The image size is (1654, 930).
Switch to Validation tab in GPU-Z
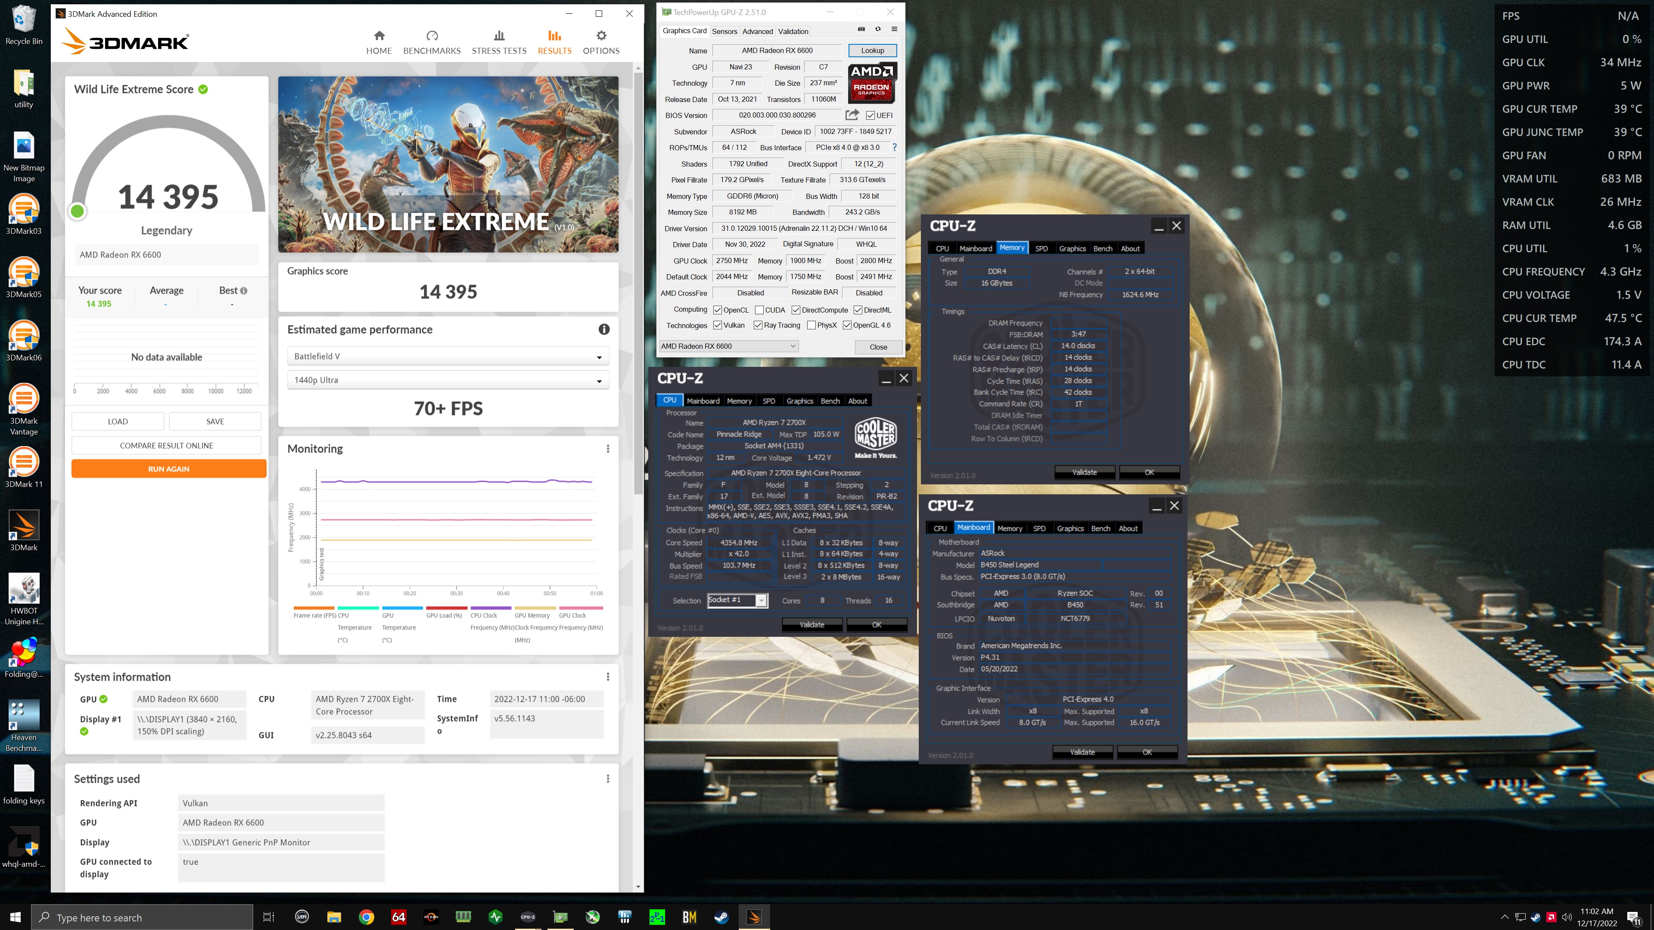click(x=793, y=31)
